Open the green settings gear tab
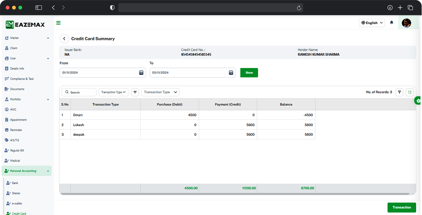The width and height of the screenshot is (422, 215). pyautogui.click(x=418, y=101)
